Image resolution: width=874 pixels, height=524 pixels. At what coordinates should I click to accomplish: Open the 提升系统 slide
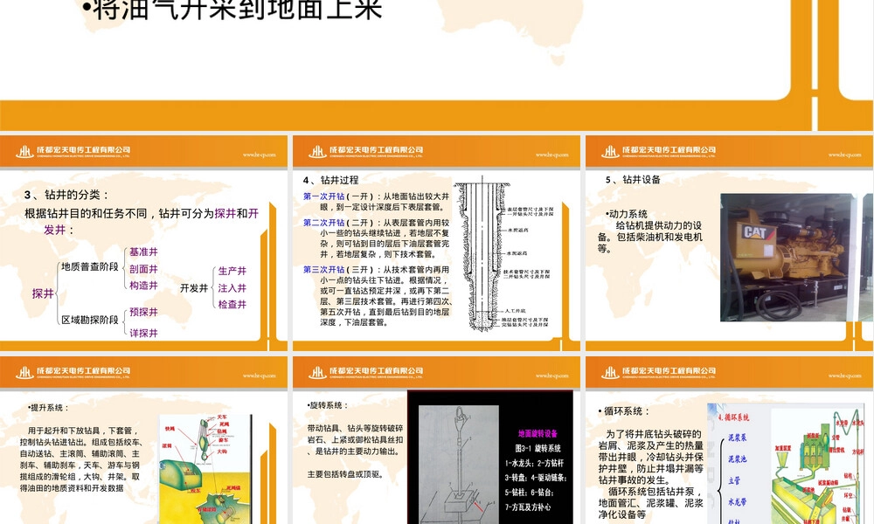(x=144, y=440)
